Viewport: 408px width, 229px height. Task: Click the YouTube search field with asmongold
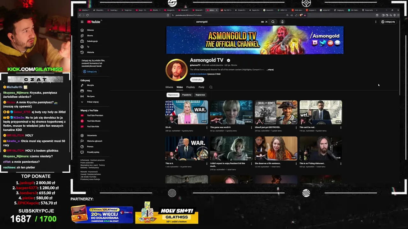click(x=228, y=22)
